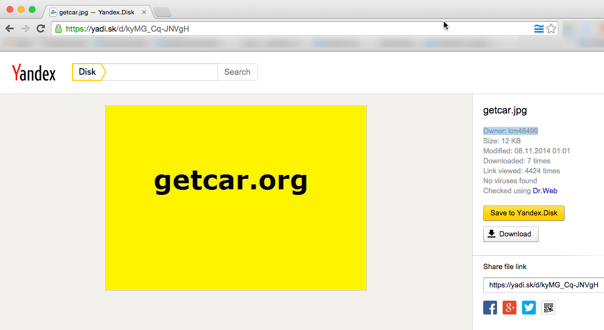Show the QR code for the link
The image size is (604, 330).
pos(548,307)
